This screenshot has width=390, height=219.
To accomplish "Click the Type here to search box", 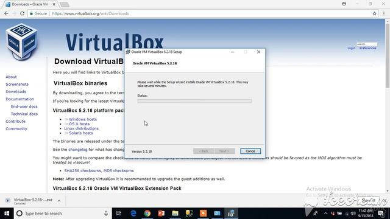I will 62,214.
